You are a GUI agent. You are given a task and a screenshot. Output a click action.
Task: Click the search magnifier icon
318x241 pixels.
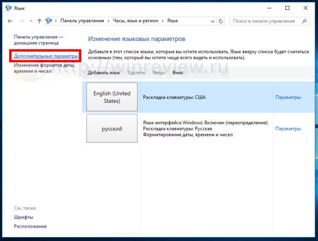coord(304,21)
